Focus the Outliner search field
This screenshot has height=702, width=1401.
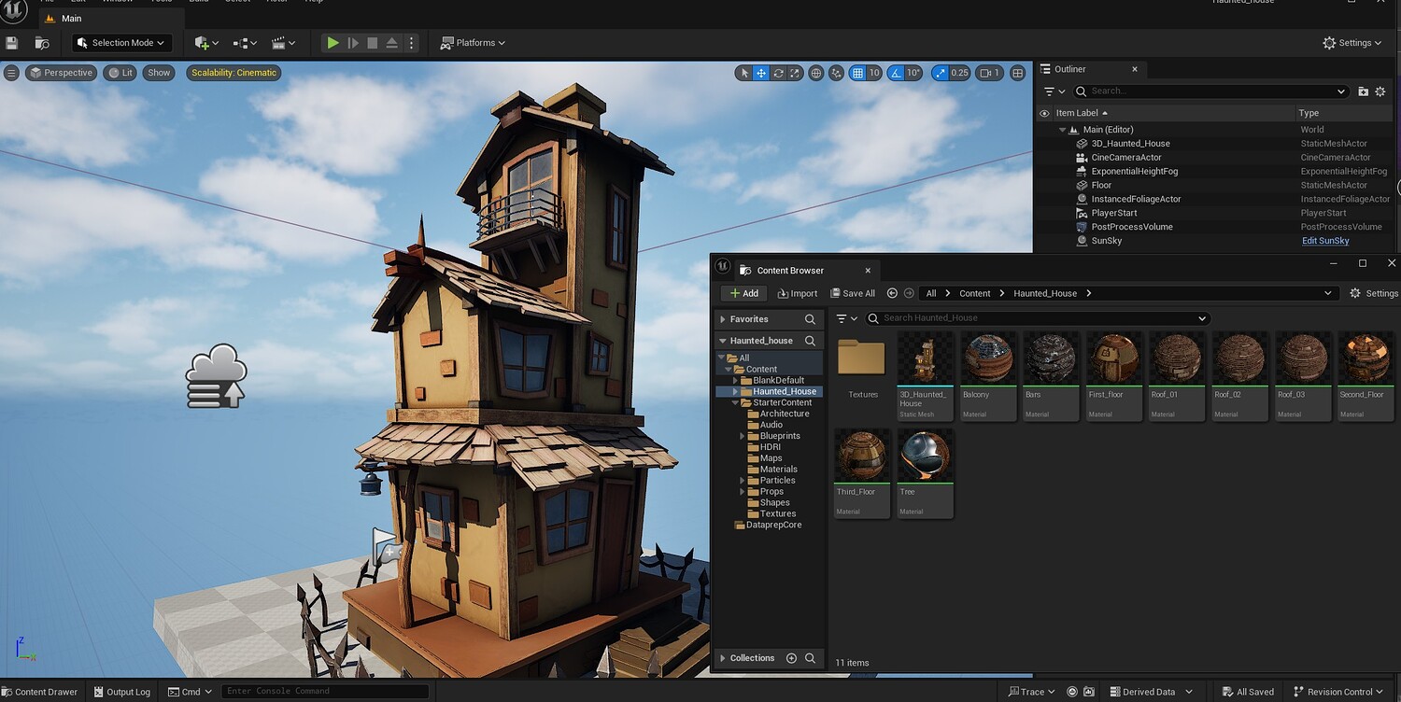(x=1210, y=91)
